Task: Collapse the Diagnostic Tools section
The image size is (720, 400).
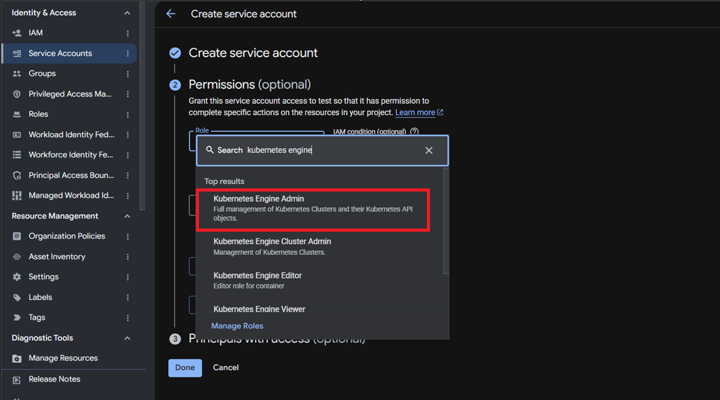Action: pyautogui.click(x=127, y=338)
